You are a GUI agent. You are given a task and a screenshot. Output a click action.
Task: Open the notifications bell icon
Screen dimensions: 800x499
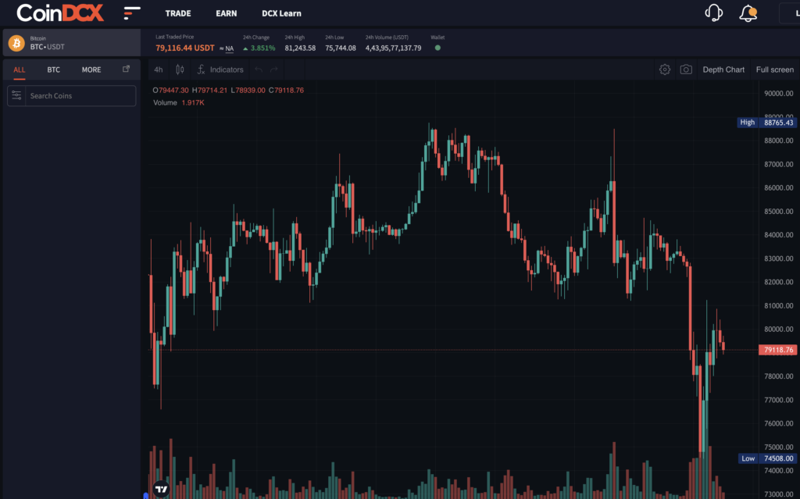tap(747, 12)
